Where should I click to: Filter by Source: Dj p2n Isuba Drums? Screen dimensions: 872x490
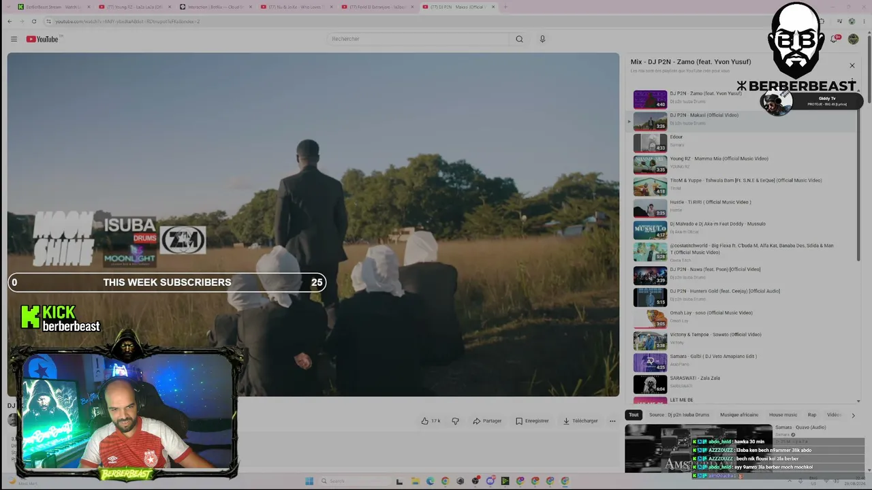click(679, 414)
